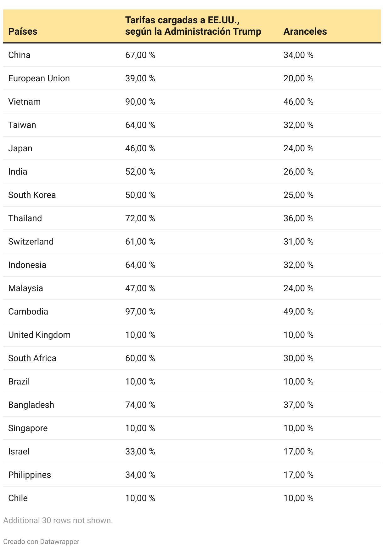384x549 pixels.
Task: Click Thailand's 36,00 % aranceles value
Action: coord(298,218)
